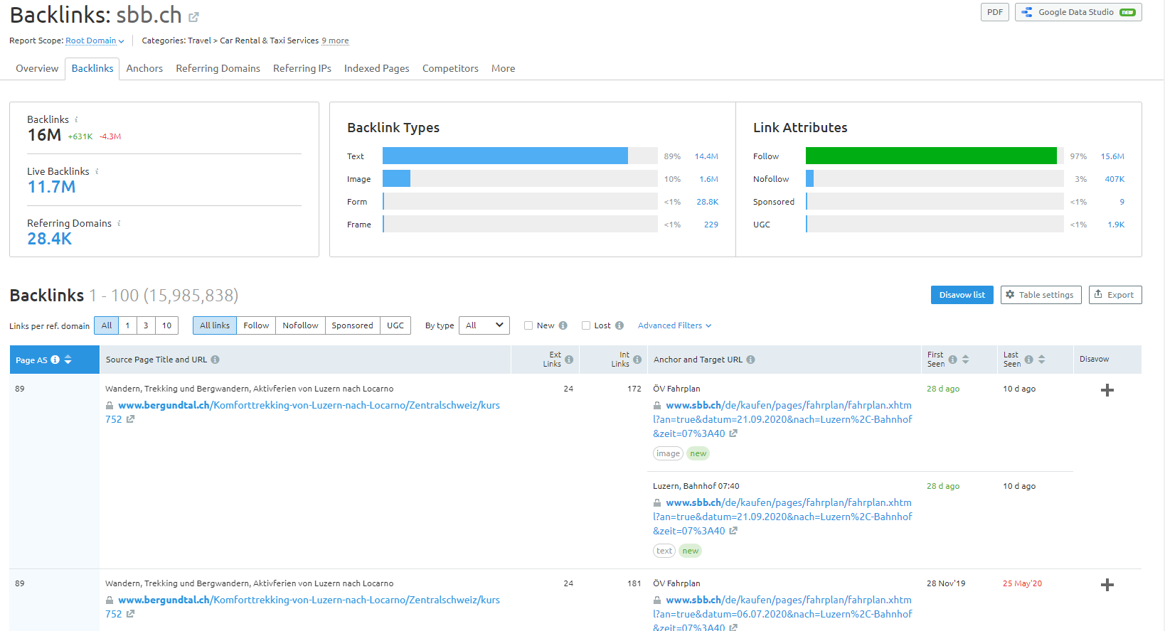Select 1 link per ref. domain

coord(127,325)
